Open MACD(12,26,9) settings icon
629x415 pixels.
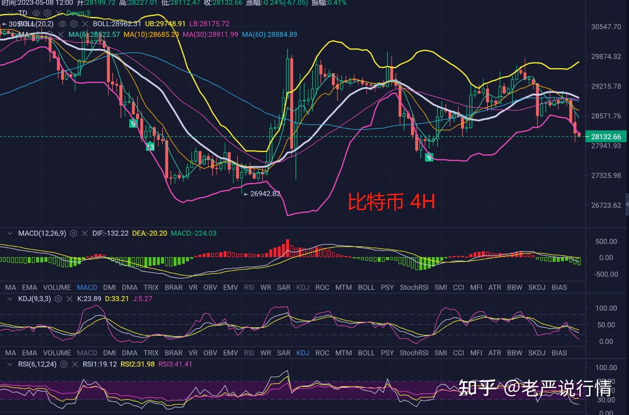(x=73, y=233)
